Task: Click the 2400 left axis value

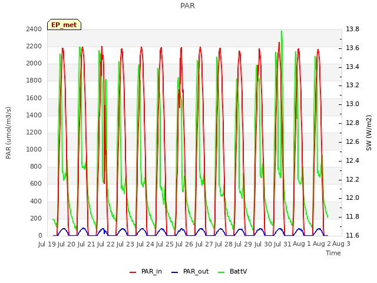Action: click(x=34, y=29)
